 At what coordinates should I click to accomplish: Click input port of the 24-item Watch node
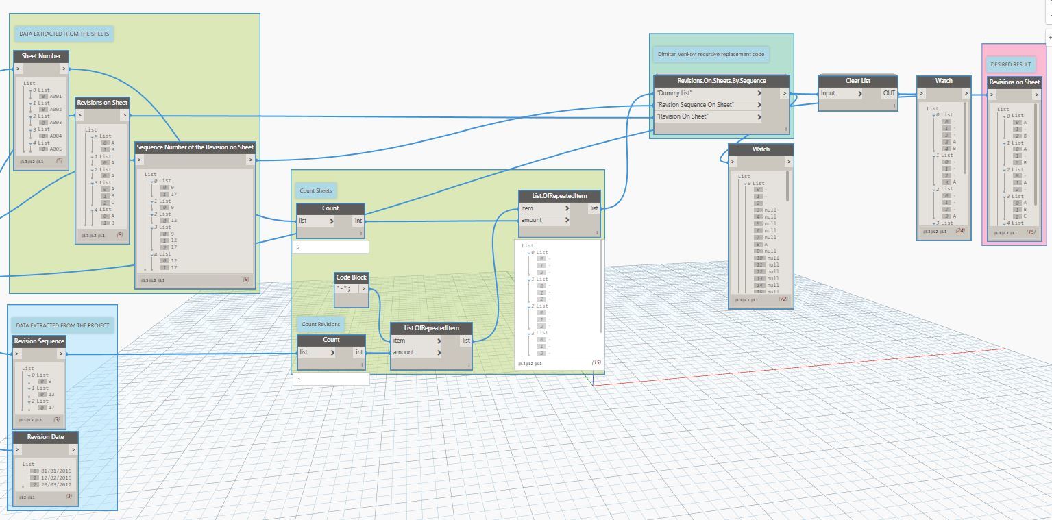922,93
